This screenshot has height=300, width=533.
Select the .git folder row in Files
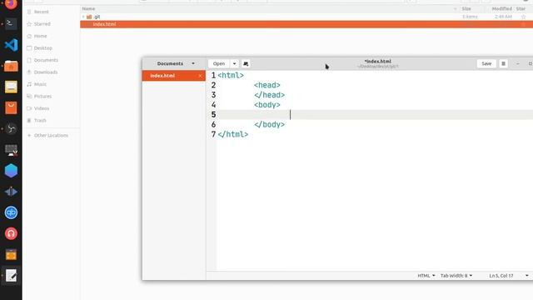pyautogui.click(x=306, y=17)
